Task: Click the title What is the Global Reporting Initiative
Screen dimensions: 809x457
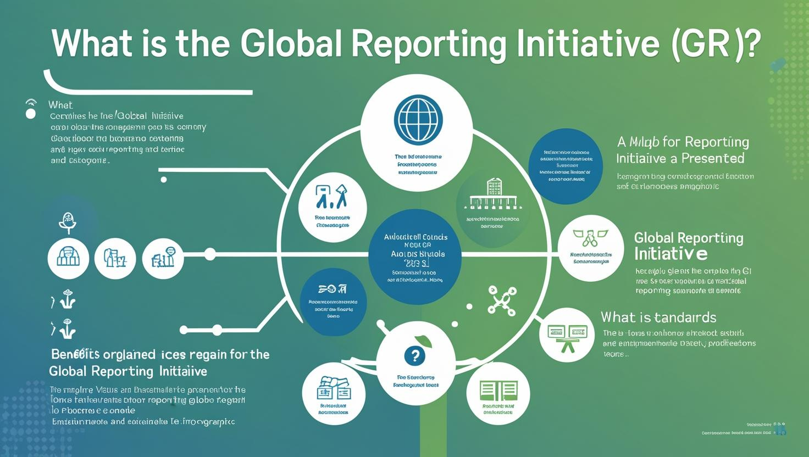Action: pyautogui.click(x=406, y=44)
